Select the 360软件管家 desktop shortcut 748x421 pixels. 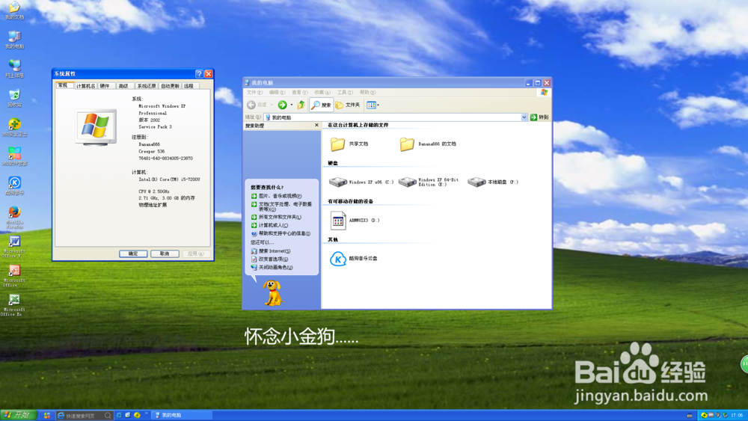point(14,156)
